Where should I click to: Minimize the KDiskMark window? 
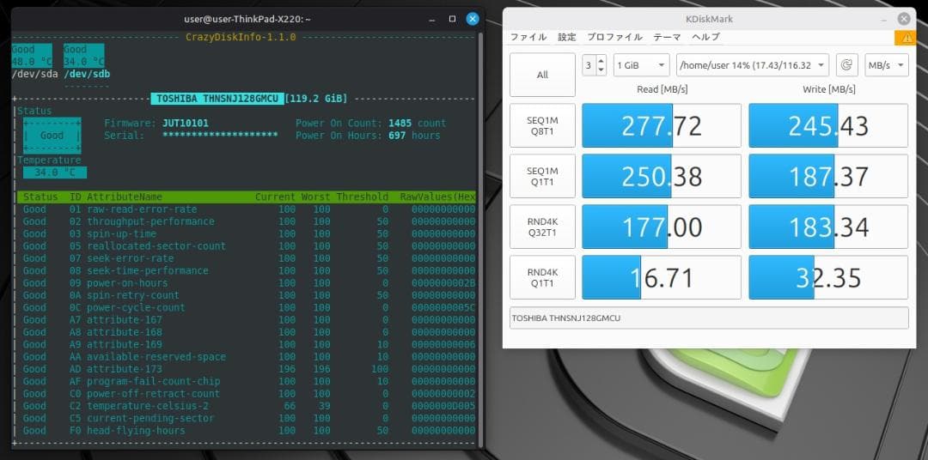(x=883, y=19)
